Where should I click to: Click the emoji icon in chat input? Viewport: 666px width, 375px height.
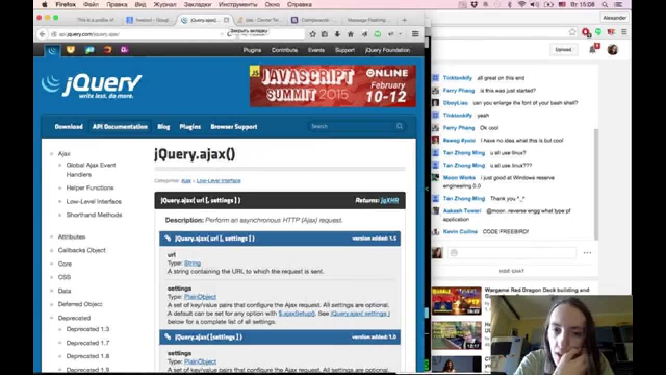[x=454, y=253]
